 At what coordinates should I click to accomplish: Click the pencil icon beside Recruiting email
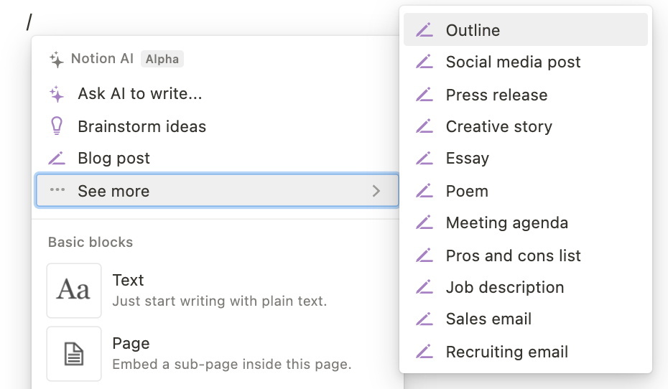point(425,352)
